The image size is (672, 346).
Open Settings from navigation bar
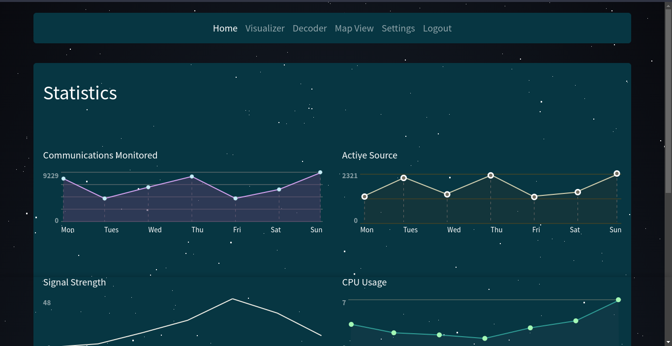click(x=398, y=29)
